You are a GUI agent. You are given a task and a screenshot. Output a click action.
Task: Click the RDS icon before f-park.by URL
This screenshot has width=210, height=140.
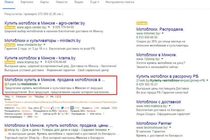tap(6, 84)
